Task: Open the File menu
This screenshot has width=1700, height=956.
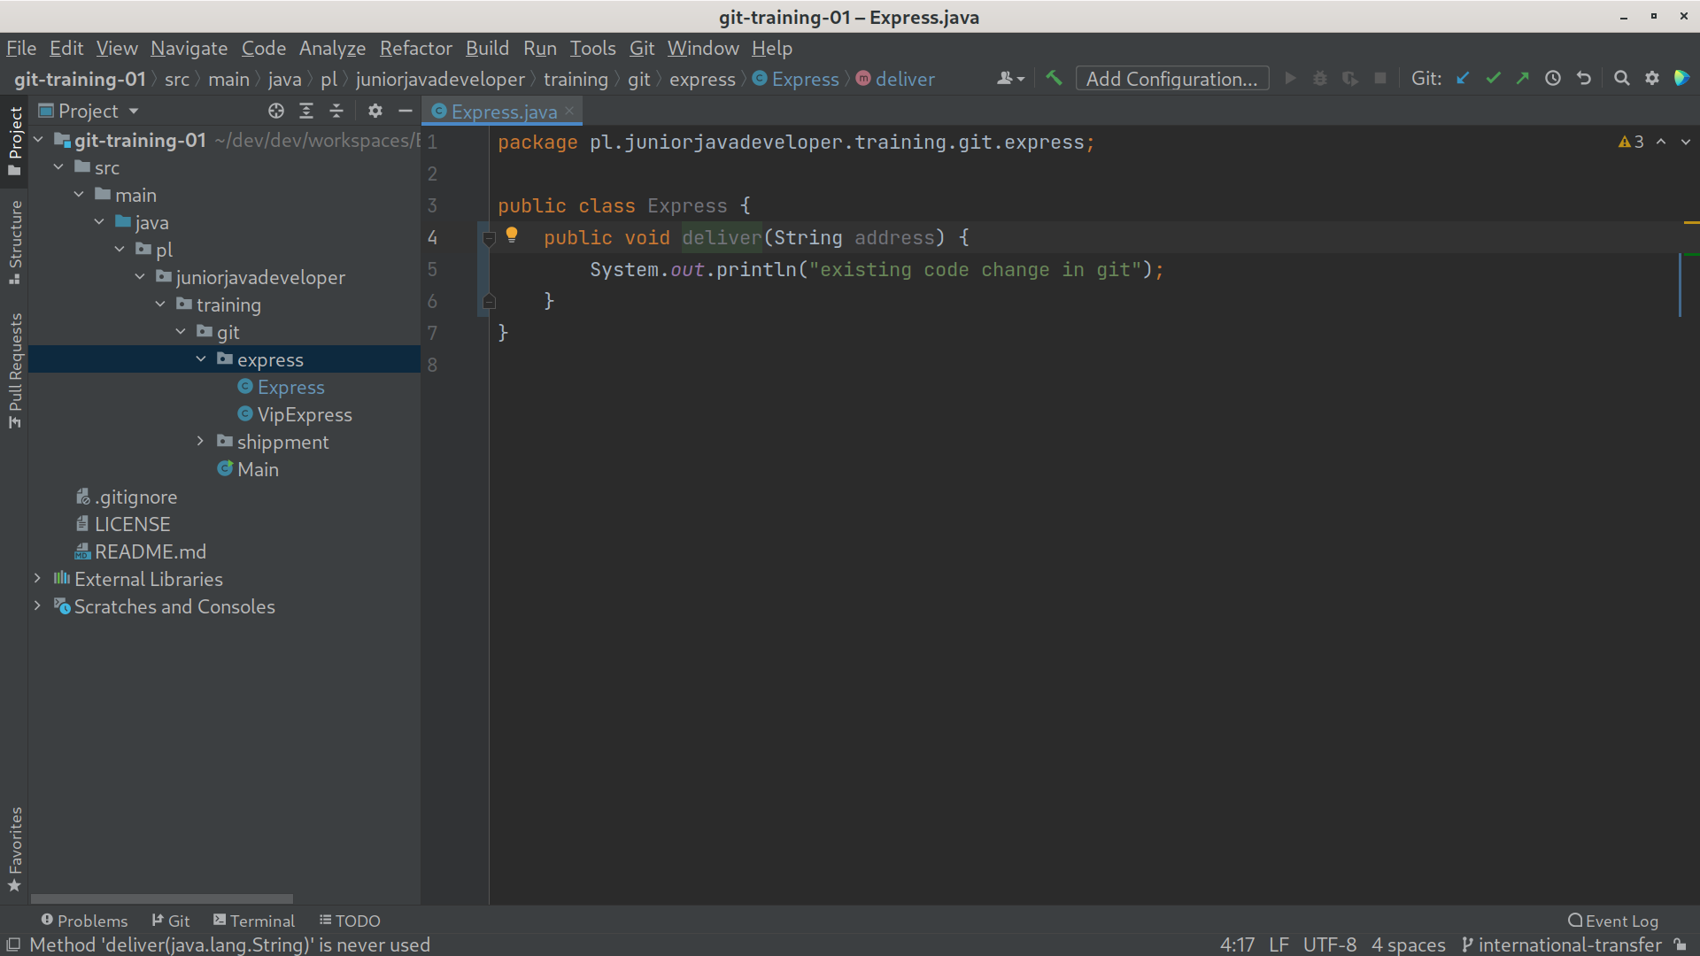Action: pyautogui.click(x=21, y=48)
